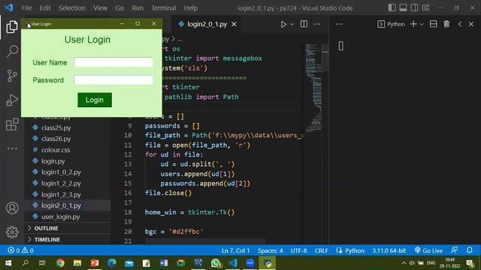Screen dimensions: 481x270
Task: Select Python language mode in status bar
Action: pos(354,250)
